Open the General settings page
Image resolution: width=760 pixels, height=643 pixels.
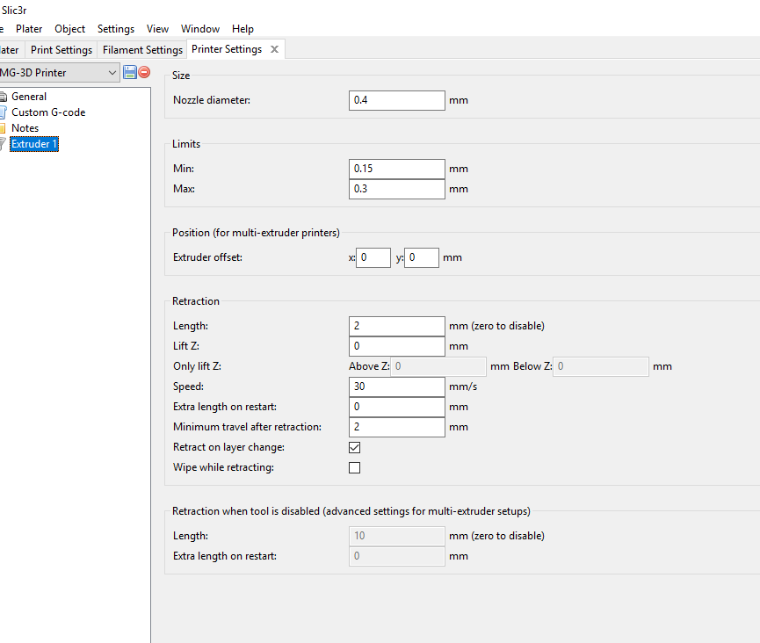coord(29,97)
